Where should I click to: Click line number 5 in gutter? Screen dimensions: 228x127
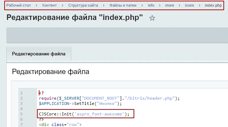(21, 114)
